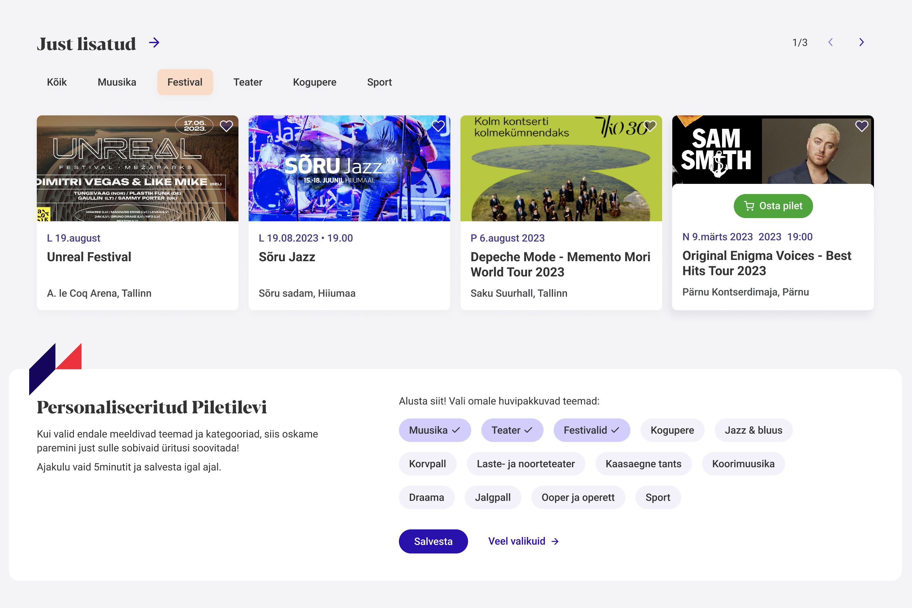Click the 'P 6.august 2023' date
The image size is (912, 608).
pos(507,238)
